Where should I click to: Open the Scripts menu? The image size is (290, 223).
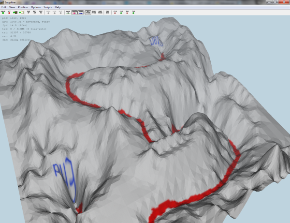[47, 7]
